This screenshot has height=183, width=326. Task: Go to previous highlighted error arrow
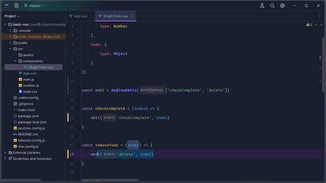tap(316, 25)
